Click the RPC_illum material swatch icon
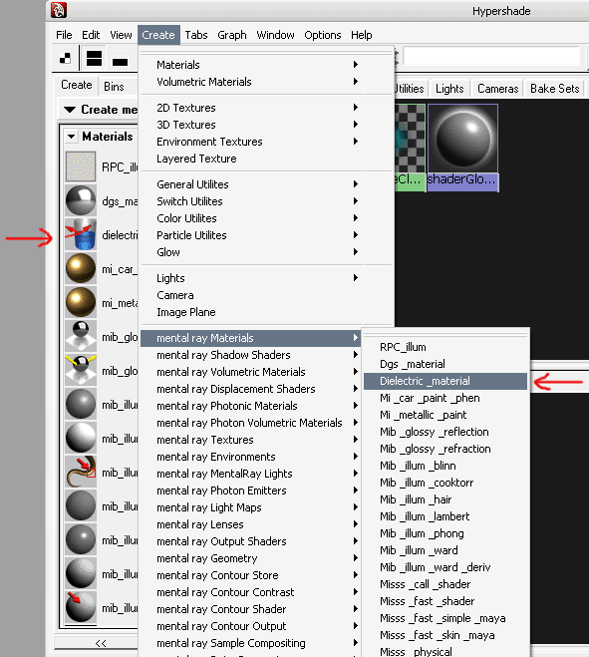 click(81, 166)
